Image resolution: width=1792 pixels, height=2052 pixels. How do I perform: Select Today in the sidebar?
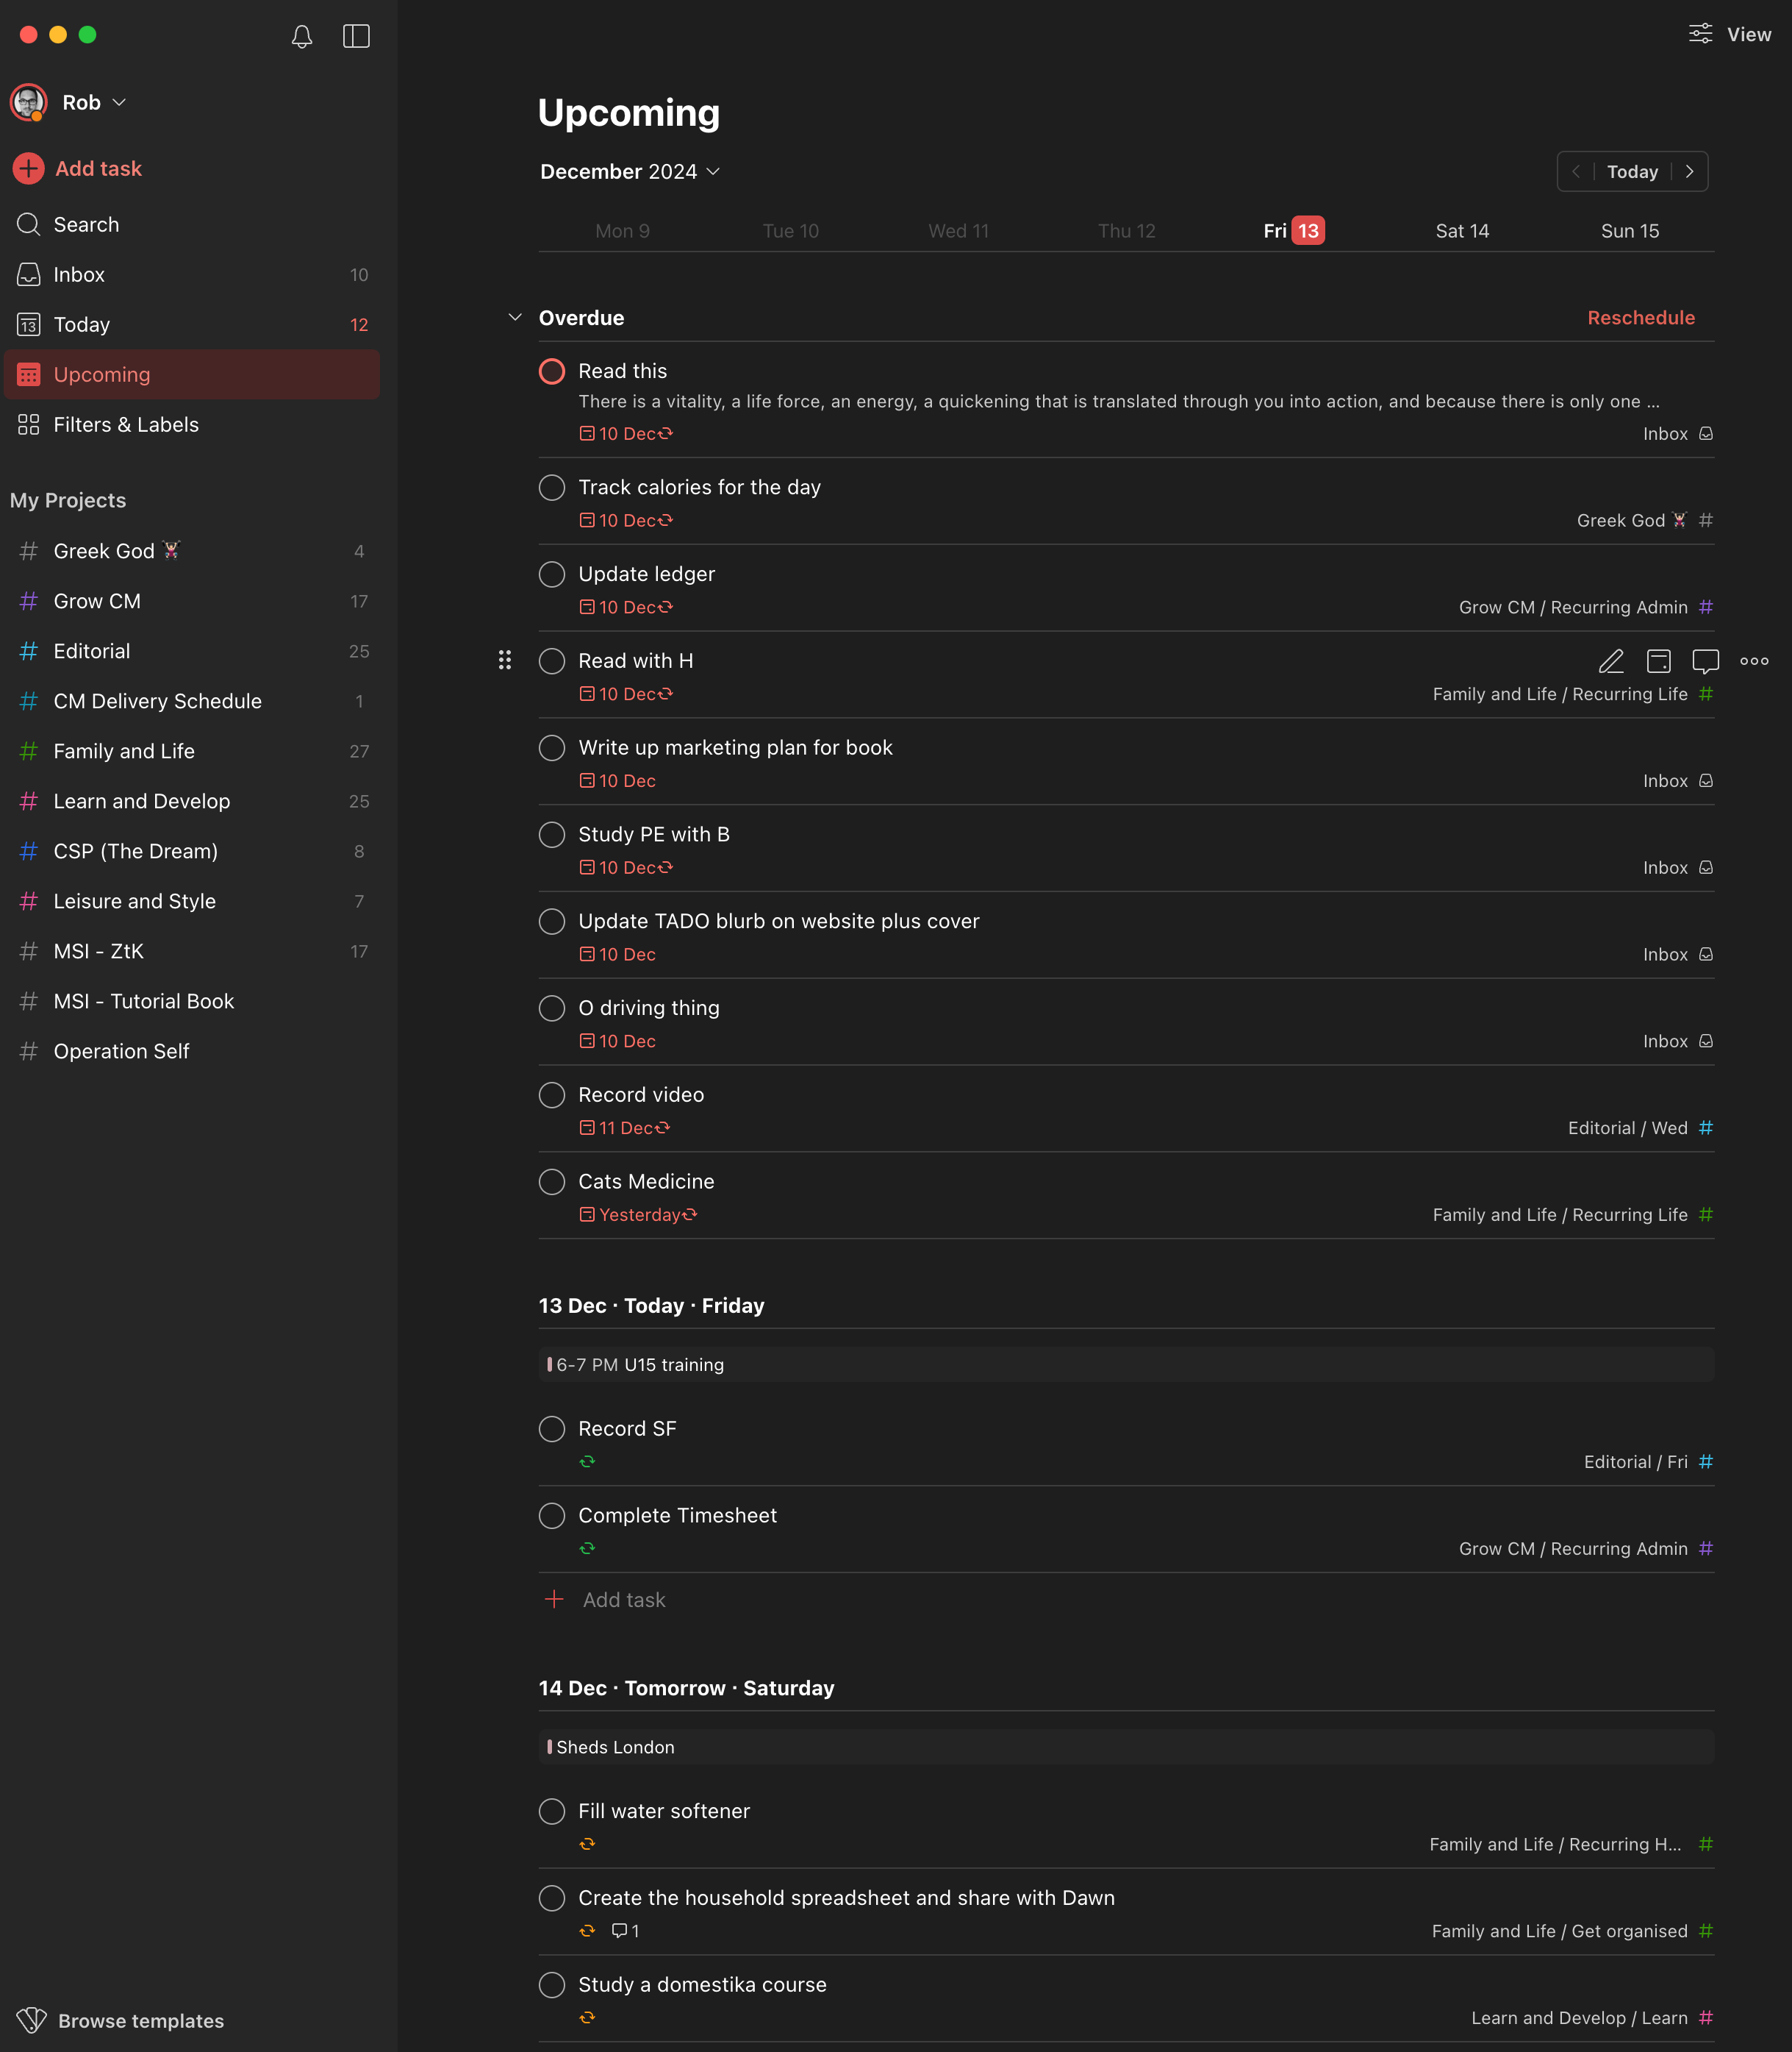click(x=81, y=324)
